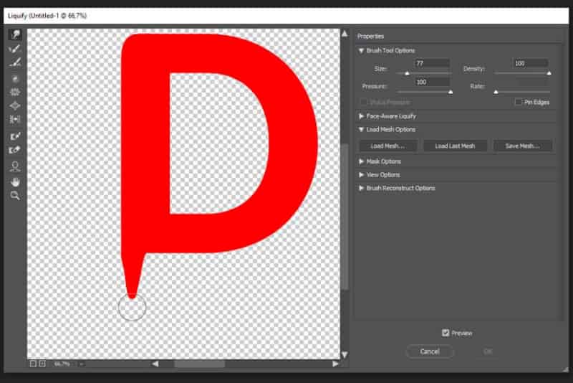Select the Freeze Mask tool

(x=15, y=136)
